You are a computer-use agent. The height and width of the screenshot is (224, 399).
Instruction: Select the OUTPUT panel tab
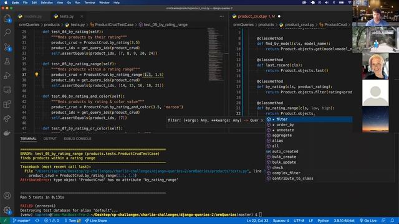click(x=50, y=139)
